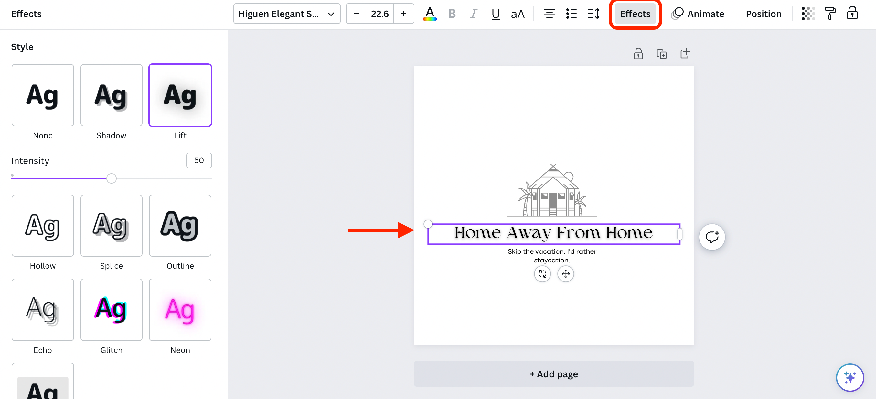
Task: Select the Home Away From Home text
Action: [553, 233]
